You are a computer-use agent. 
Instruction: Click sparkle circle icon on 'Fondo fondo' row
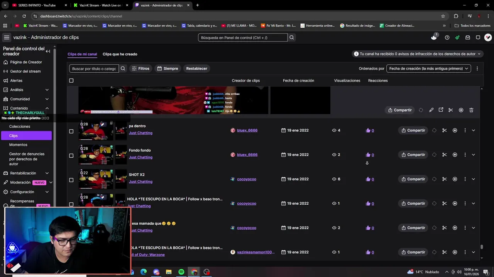tap(434, 155)
